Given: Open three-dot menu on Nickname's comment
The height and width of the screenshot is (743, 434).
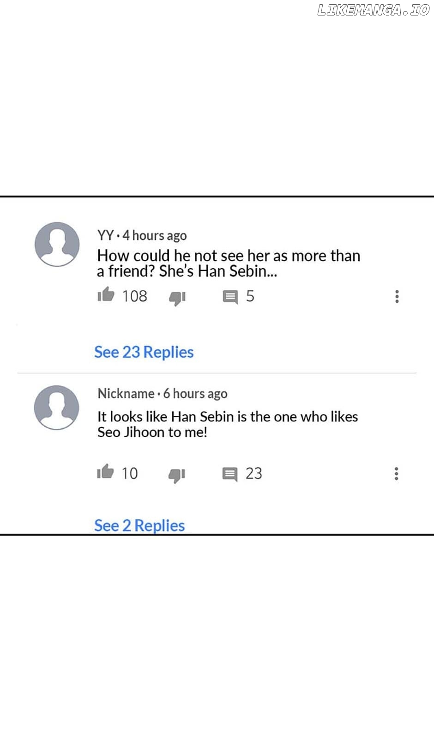Looking at the screenshot, I should point(396,473).
